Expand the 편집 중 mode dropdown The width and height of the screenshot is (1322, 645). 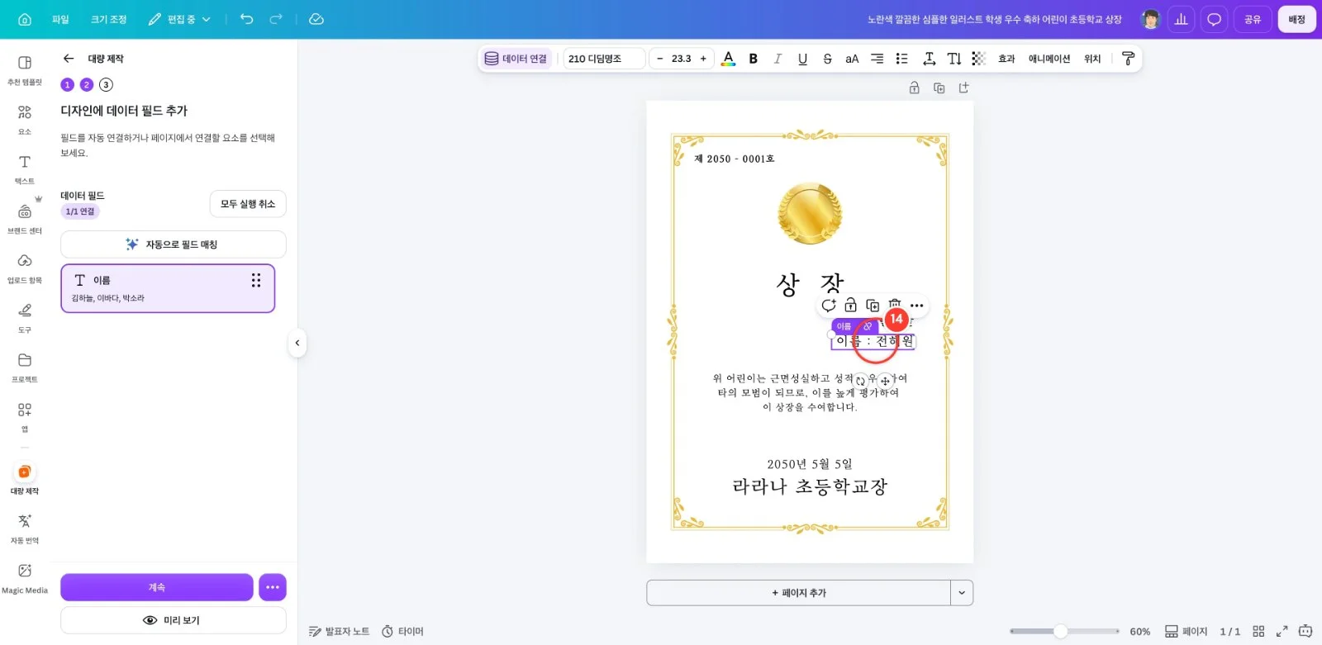coord(179,19)
